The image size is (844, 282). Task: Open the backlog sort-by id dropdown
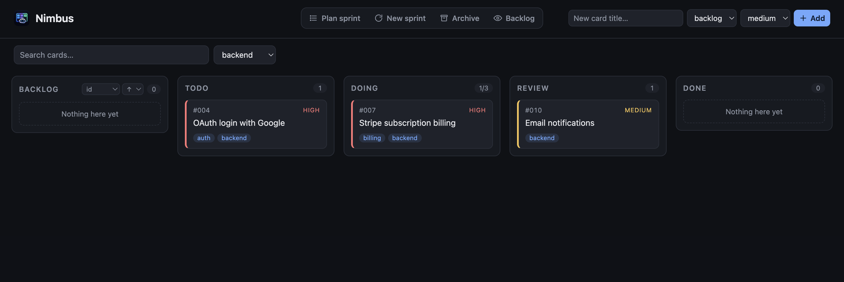click(100, 89)
